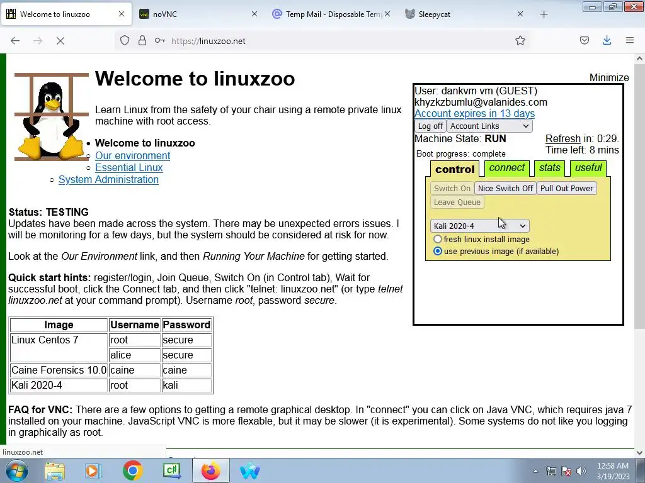The width and height of the screenshot is (645, 483).
Task: Switch to the noVNC browser tab
Action: [x=198, y=14]
